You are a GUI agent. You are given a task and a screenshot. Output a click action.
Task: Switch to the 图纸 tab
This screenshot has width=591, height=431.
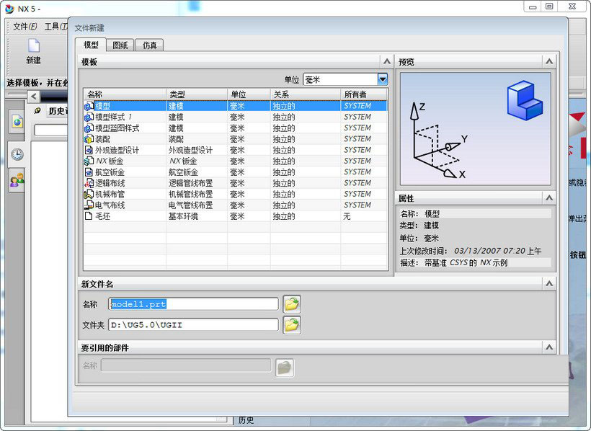120,44
